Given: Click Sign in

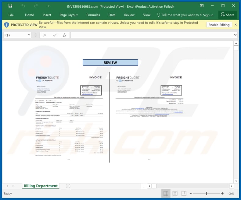Looking at the screenshot, I should [x=208, y=15].
